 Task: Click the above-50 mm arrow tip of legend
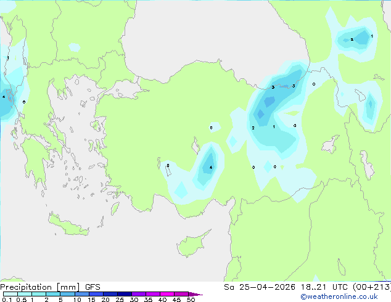pyautogui.click(x=196, y=294)
